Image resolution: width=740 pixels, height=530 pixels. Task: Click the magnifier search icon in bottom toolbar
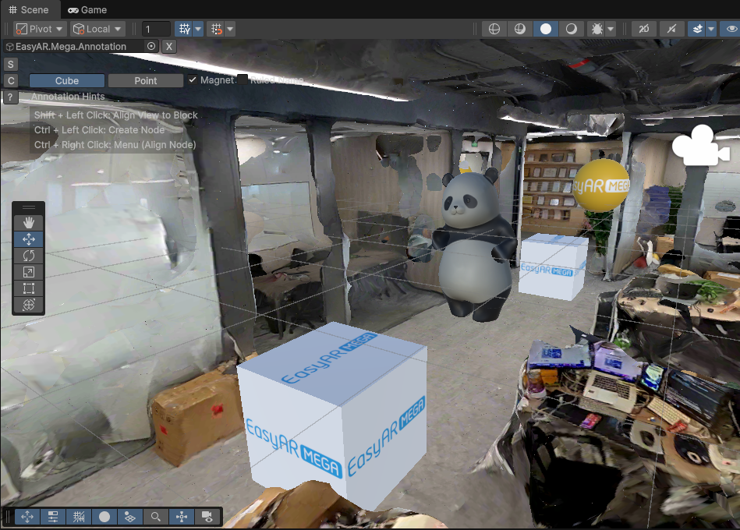(x=155, y=517)
